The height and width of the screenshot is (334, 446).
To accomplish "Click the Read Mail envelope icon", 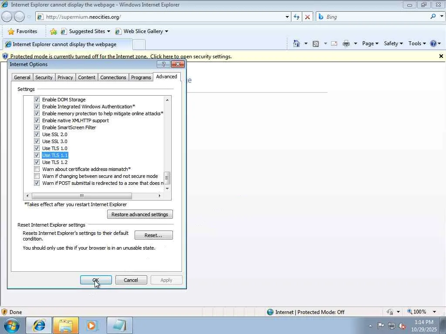I will click(x=334, y=43).
